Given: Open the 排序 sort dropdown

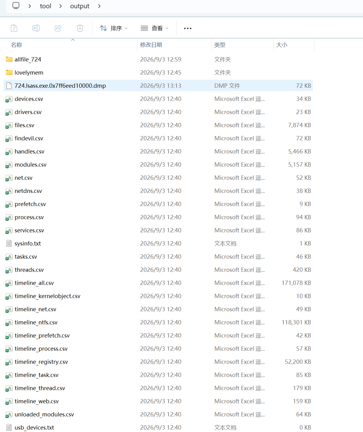Looking at the screenshot, I should pos(114,28).
